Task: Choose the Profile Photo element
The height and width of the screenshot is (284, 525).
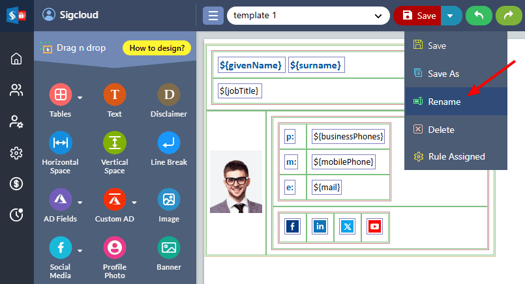Action: [114, 248]
